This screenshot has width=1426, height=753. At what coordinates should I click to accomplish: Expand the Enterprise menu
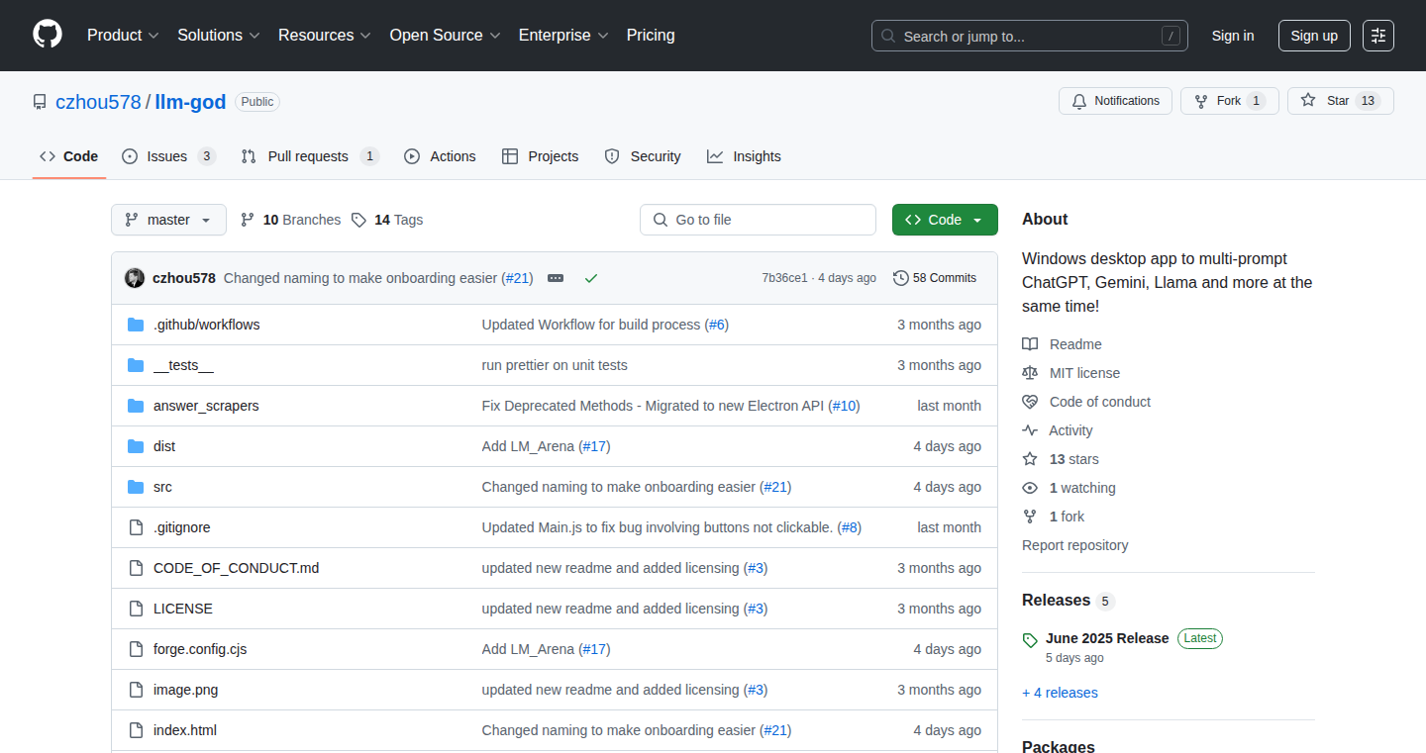[563, 36]
